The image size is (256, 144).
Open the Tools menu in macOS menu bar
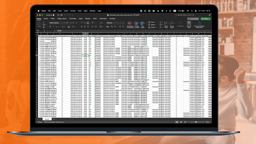[x=79, y=11]
